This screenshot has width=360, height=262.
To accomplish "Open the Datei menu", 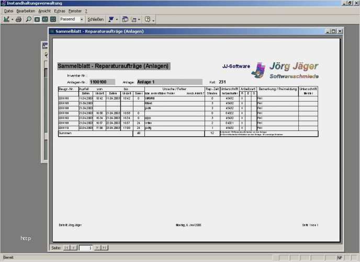I will point(8,11).
